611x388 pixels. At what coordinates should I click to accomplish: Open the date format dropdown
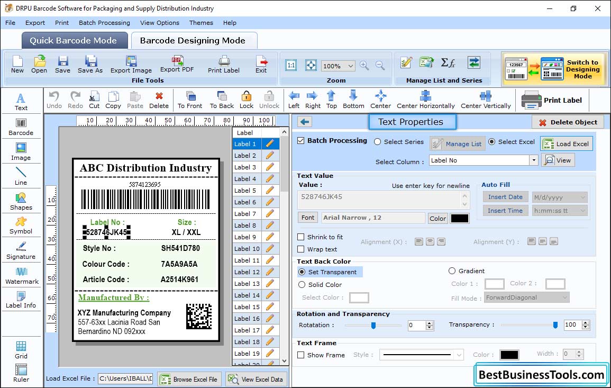coord(582,197)
